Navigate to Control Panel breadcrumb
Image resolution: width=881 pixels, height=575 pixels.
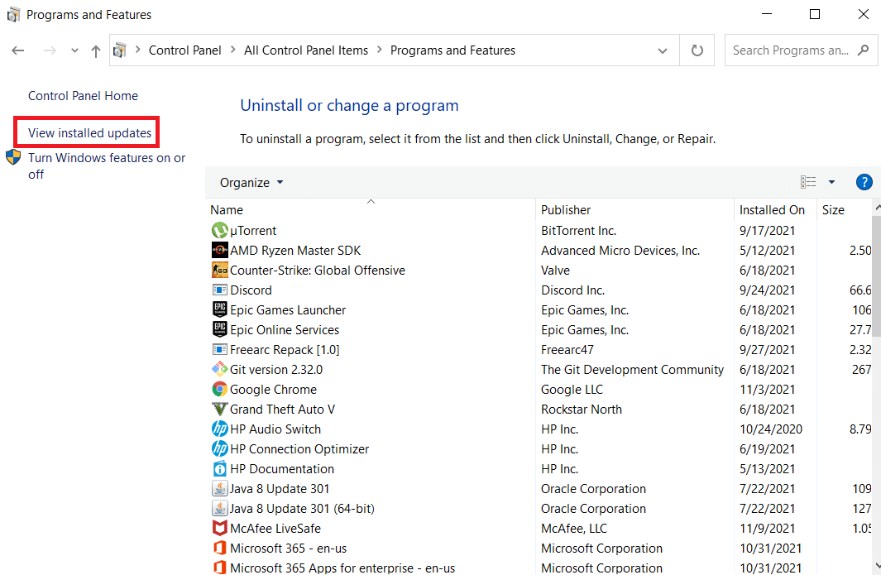click(184, 50)
